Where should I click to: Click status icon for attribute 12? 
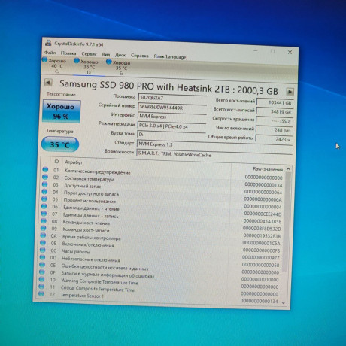pos(41,293)
